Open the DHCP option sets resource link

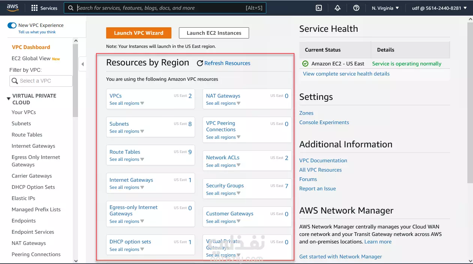click(x=130, y=242)
